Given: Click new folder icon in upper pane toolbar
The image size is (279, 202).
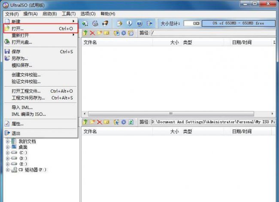Looking at the screenshot, I should click(100, 33).
